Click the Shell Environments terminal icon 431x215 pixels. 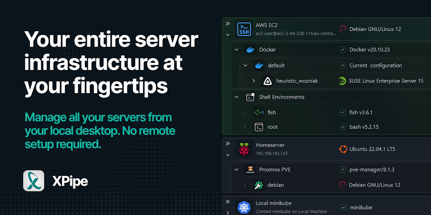tap(250, 97)
